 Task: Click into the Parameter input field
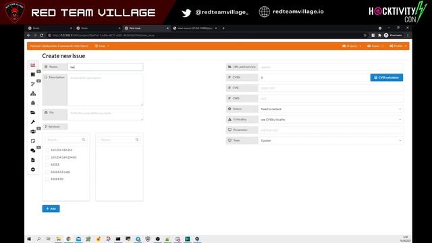coord(331,130)
